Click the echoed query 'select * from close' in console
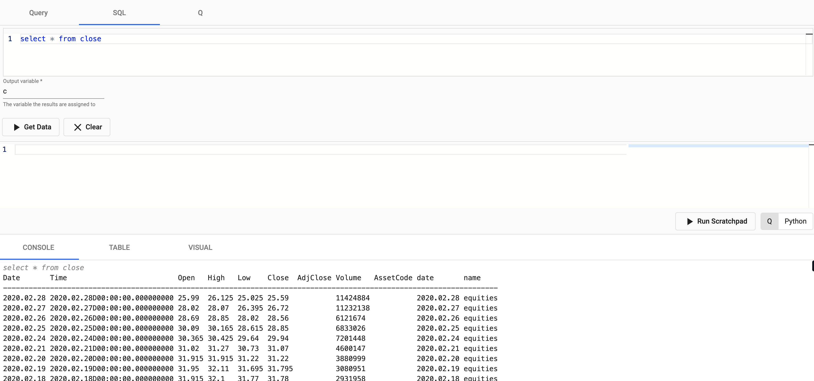814x381 pixels. click(44, 268)
